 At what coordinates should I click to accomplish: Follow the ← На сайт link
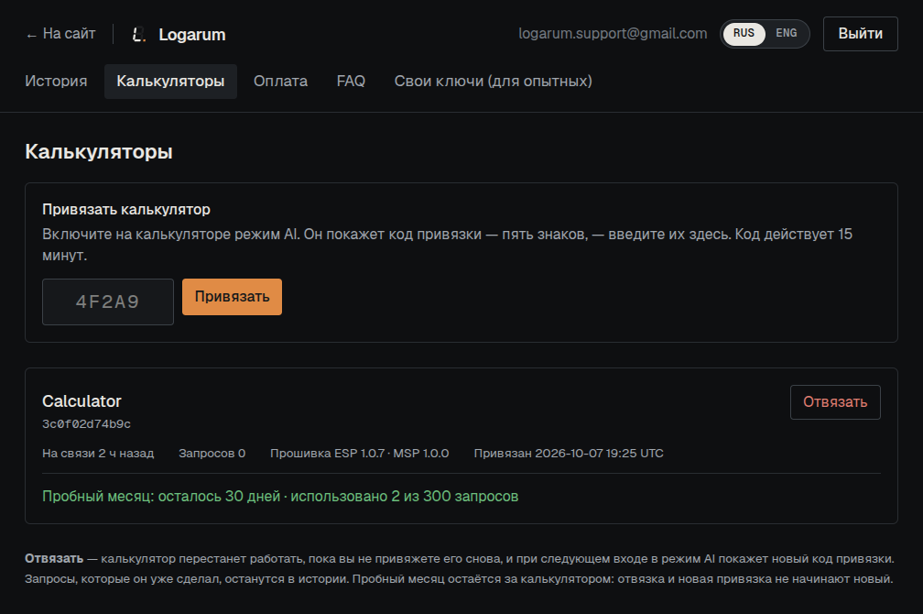60,34
